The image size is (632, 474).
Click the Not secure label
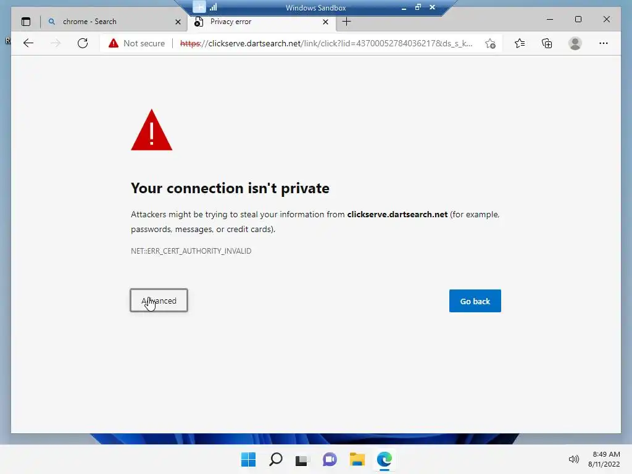click(144, 43)
